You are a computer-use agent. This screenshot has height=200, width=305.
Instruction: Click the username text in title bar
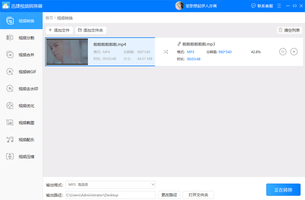click(x=201, y=6)
